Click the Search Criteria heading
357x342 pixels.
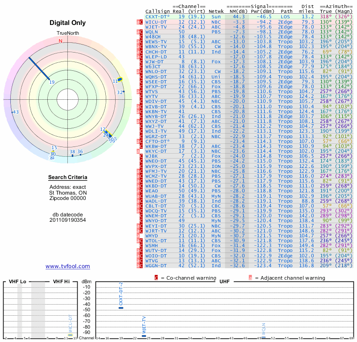[68, 178]
